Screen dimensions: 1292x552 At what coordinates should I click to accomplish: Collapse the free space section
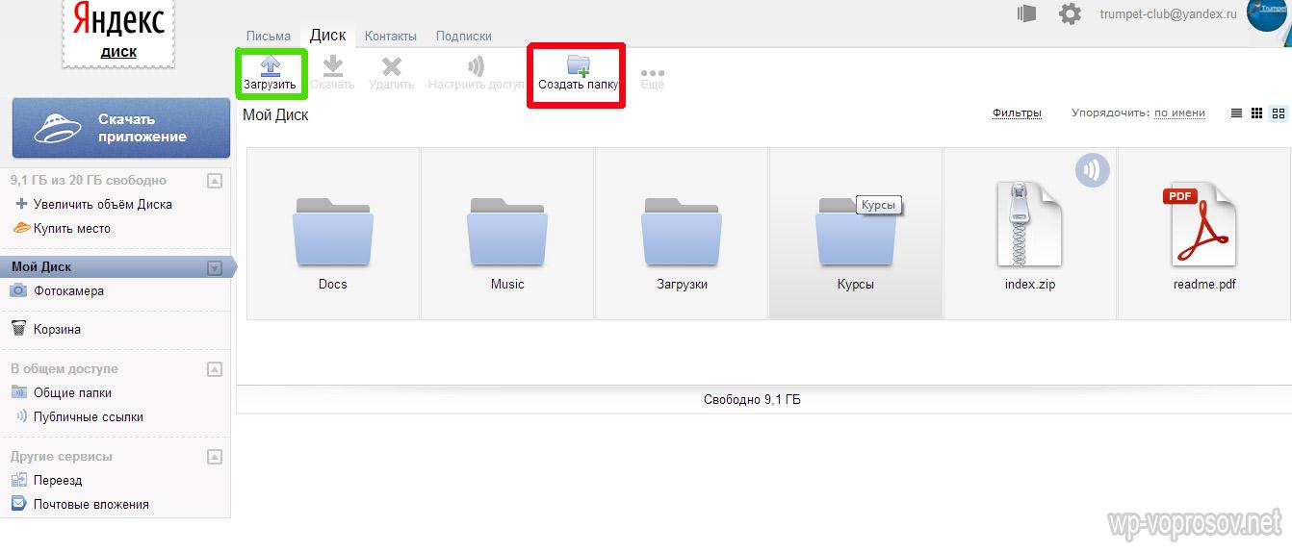pyautogui.click(x=215, y=181)
